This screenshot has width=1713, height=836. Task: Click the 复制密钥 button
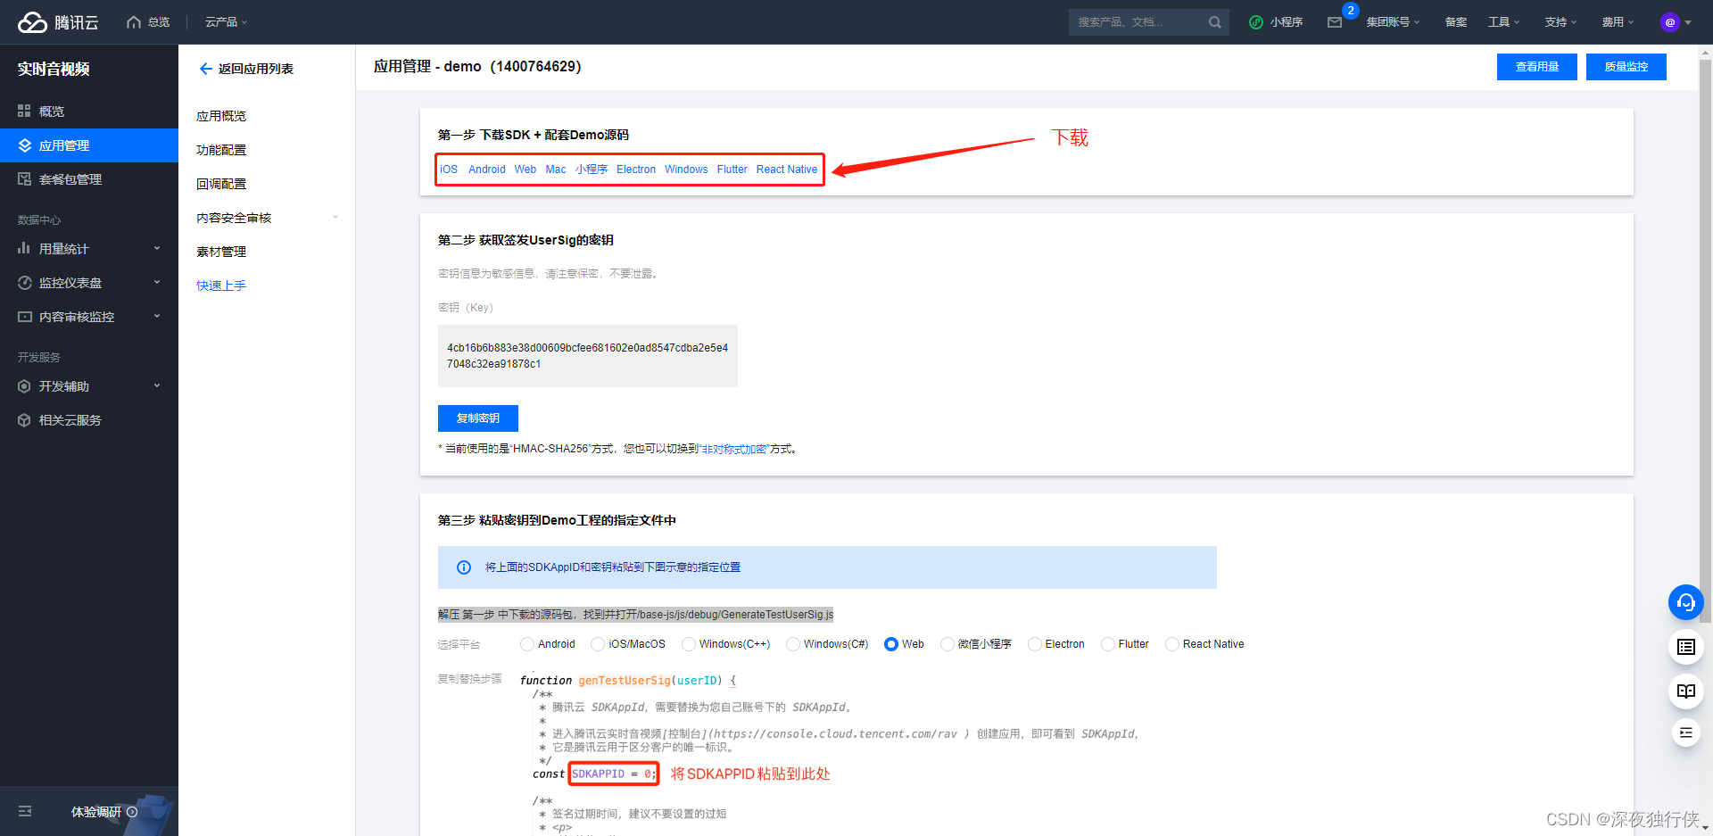477,418
